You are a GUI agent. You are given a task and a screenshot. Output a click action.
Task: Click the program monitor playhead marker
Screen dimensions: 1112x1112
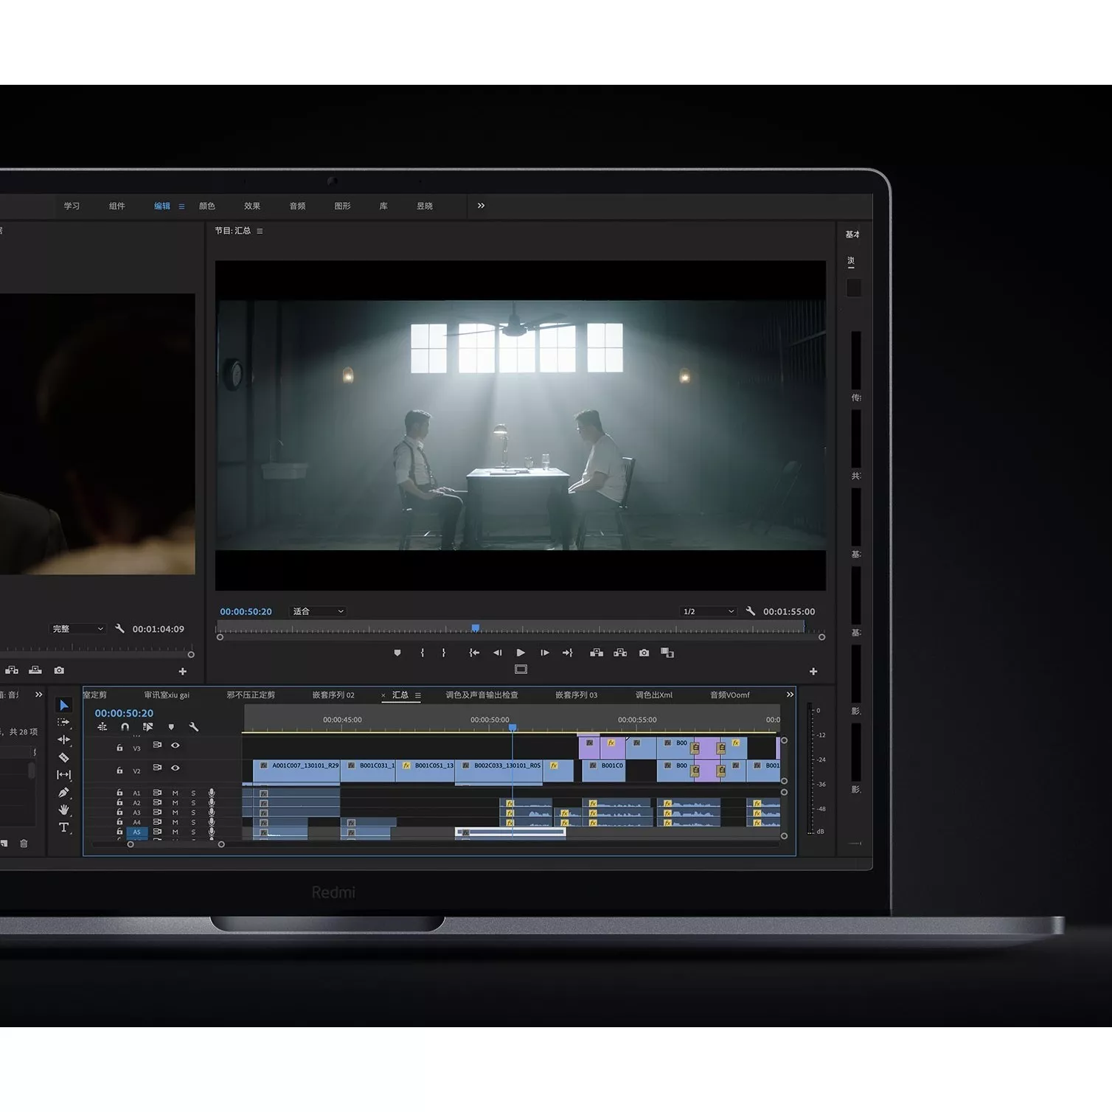point(476,628)
